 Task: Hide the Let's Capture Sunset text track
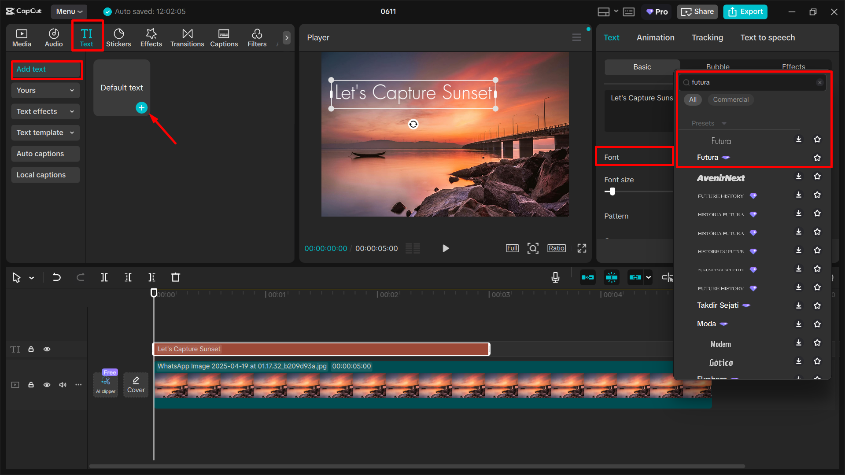[47, 349]
